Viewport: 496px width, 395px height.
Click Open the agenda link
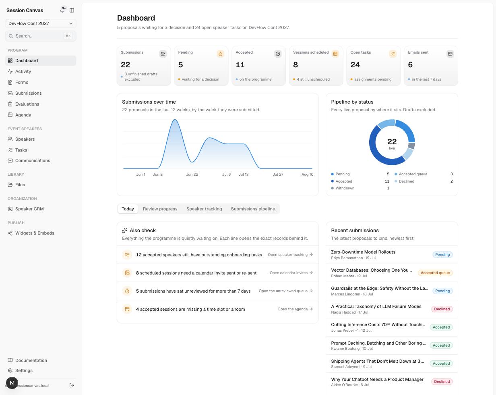coord(295,309)
